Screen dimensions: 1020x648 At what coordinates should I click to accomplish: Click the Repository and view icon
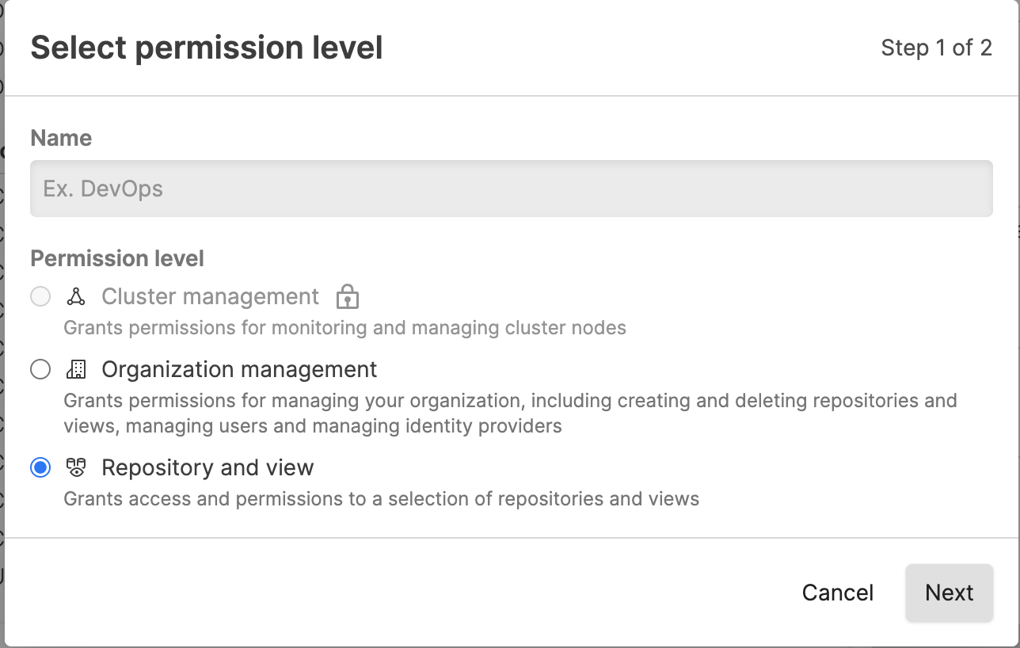pos(76,467)
